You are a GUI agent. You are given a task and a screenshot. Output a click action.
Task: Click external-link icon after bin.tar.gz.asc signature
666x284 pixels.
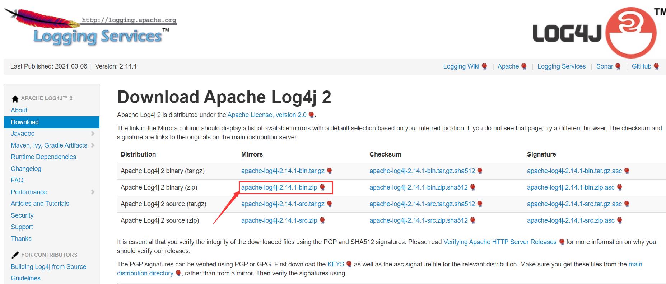(627, 171)
